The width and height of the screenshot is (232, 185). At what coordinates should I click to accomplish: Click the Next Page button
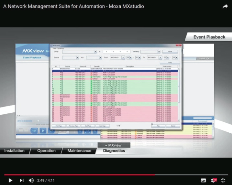(x=88, y=126)
